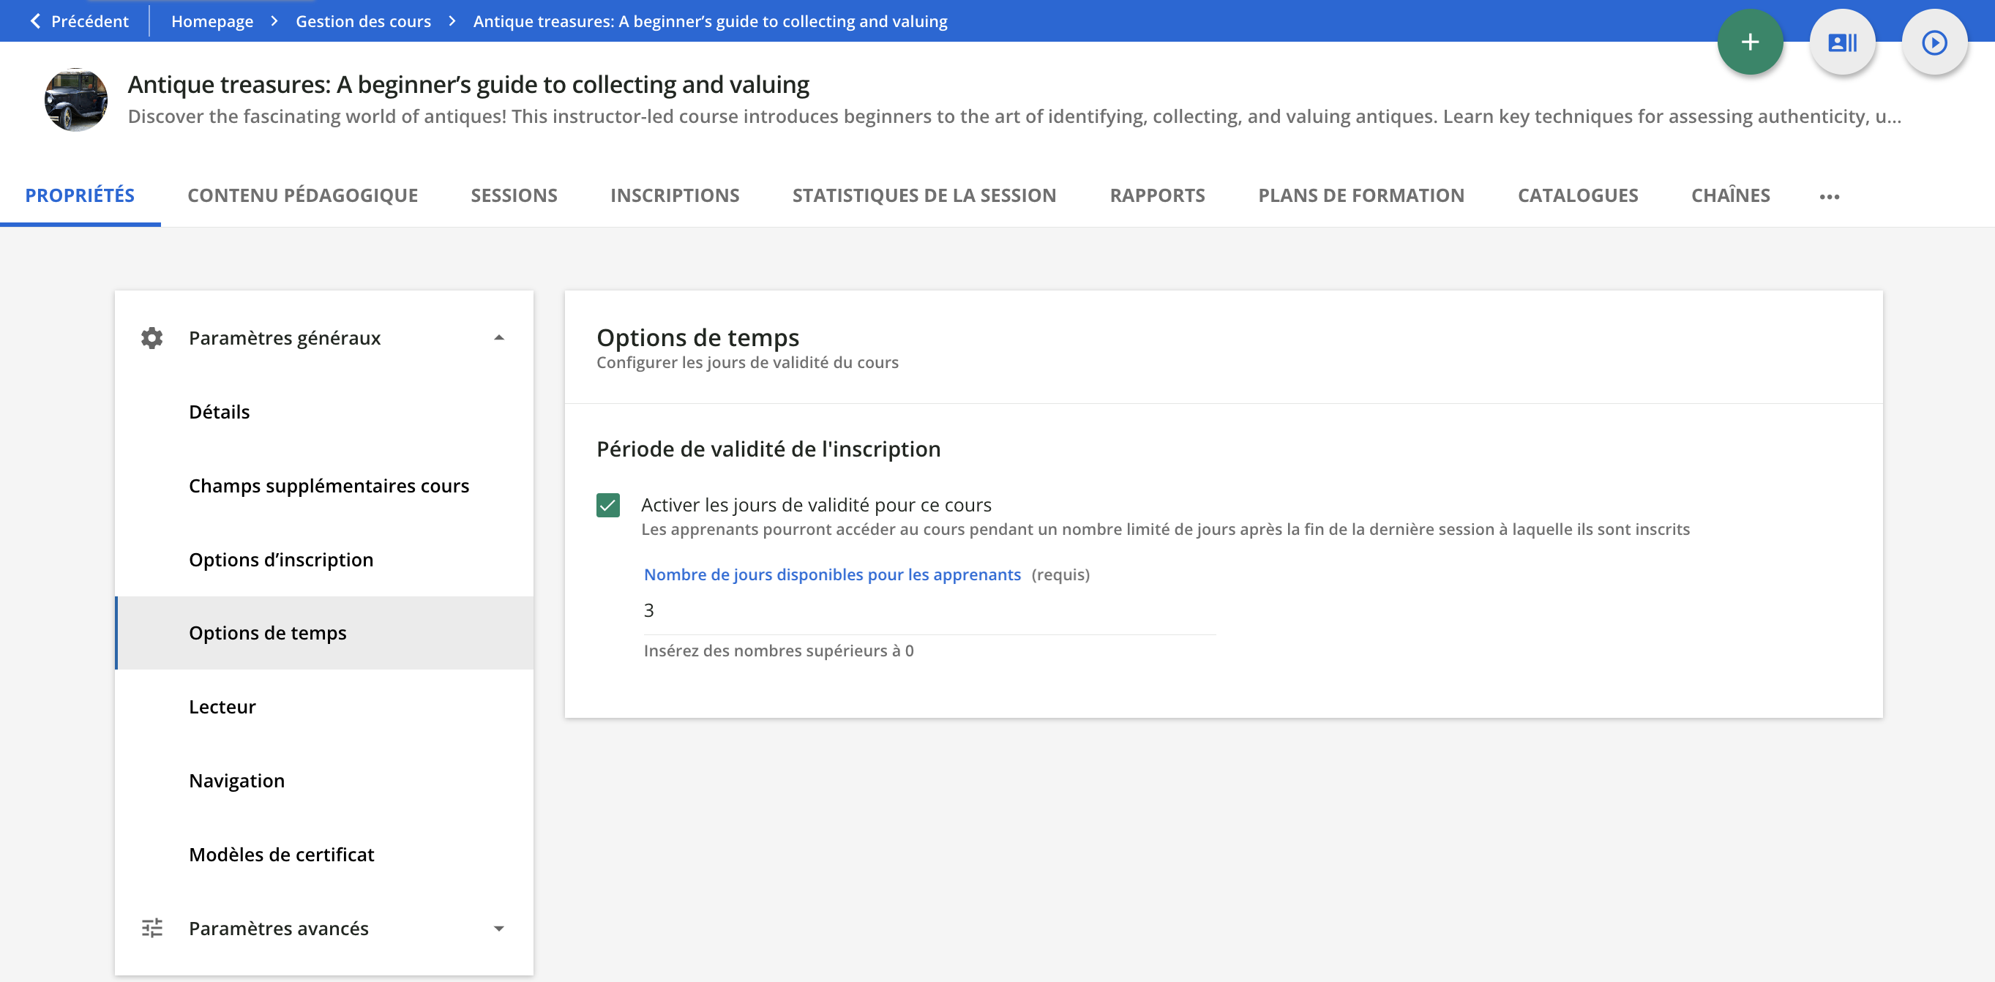Image resolution: width=1995 pixels, height=982 pixels.
Task: Select Options d'inscription in sidebar
Action: (280, 559)
